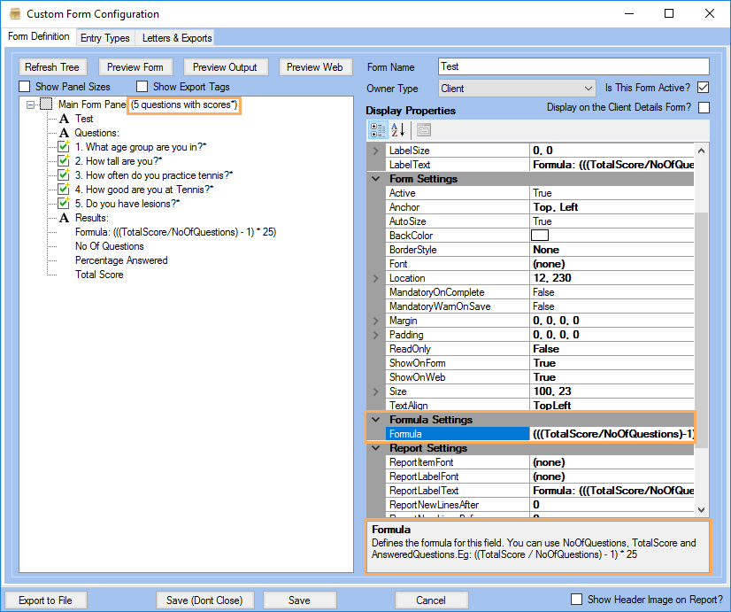This screenshot has height=612, width=731.
Task: Click the icon for practice tennis question
Action: [x=64, y=175]
